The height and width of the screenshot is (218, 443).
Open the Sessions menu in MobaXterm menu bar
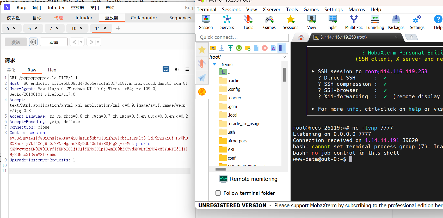tap(231, 9)
